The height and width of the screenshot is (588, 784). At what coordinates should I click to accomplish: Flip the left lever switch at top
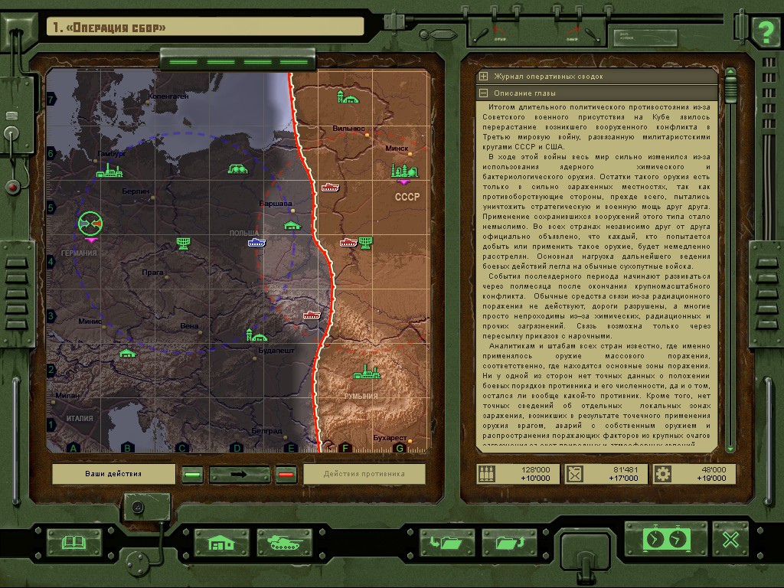(x=480, y=33)
